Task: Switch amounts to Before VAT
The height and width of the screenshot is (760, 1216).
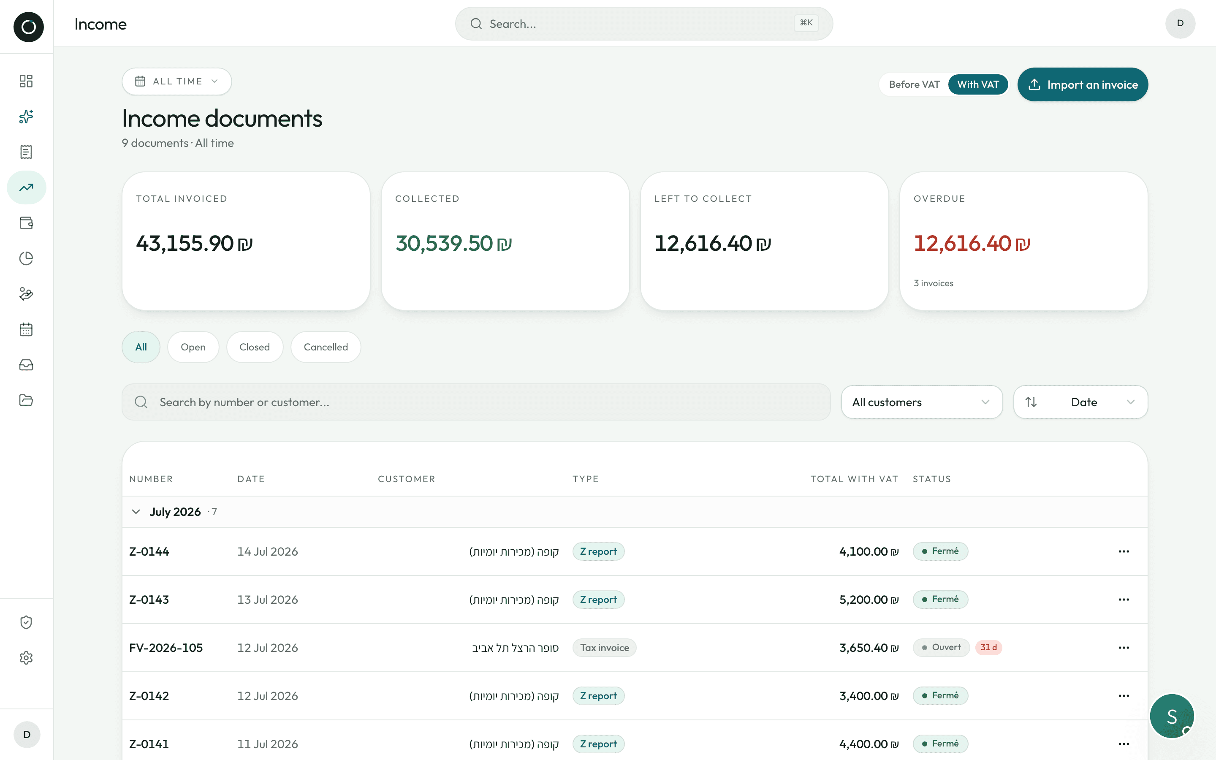Action: pos(914,84)
